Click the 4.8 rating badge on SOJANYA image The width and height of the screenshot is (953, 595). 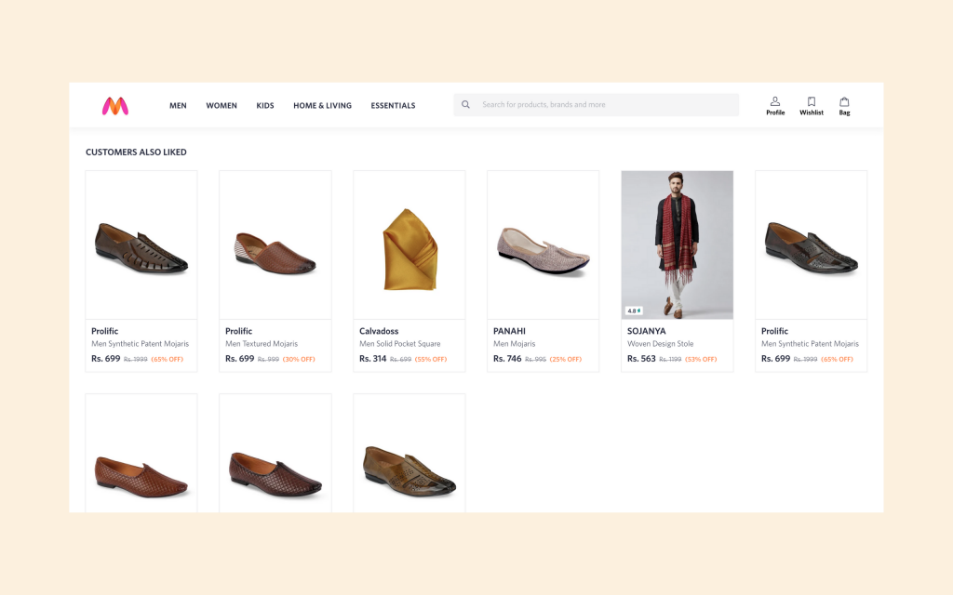click(x=634, y=311)
